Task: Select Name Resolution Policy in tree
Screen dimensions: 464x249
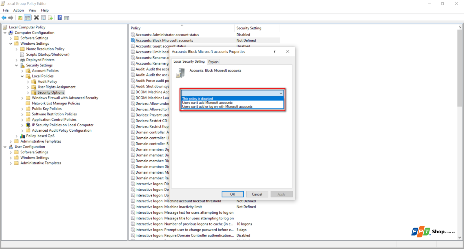Action: tap(45, 49)
